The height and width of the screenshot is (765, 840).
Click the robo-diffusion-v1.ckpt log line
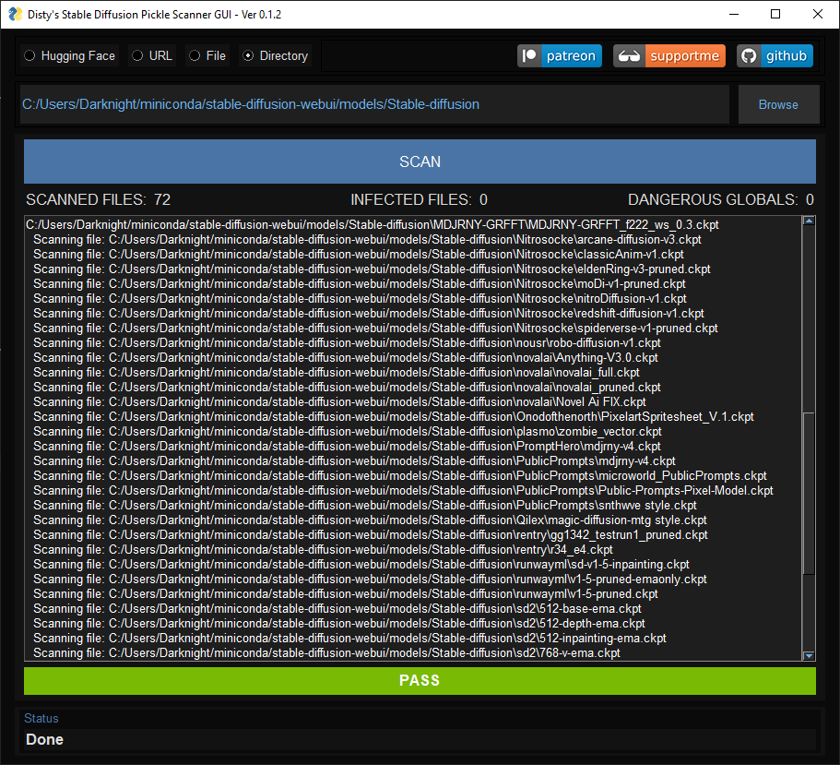pos(347,342)
